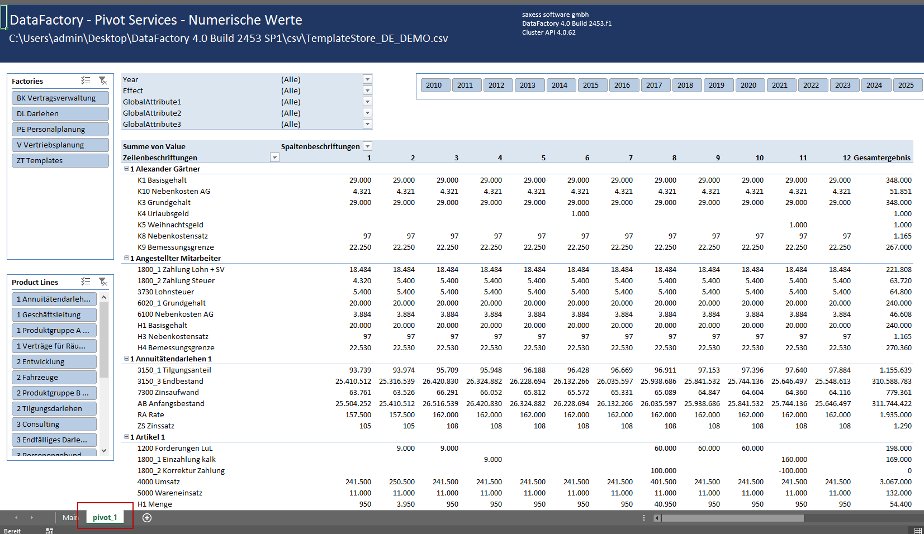Open the Zeilenbeschriftungen filter dropdown
924x534 pixels.
tap(274, 158)
